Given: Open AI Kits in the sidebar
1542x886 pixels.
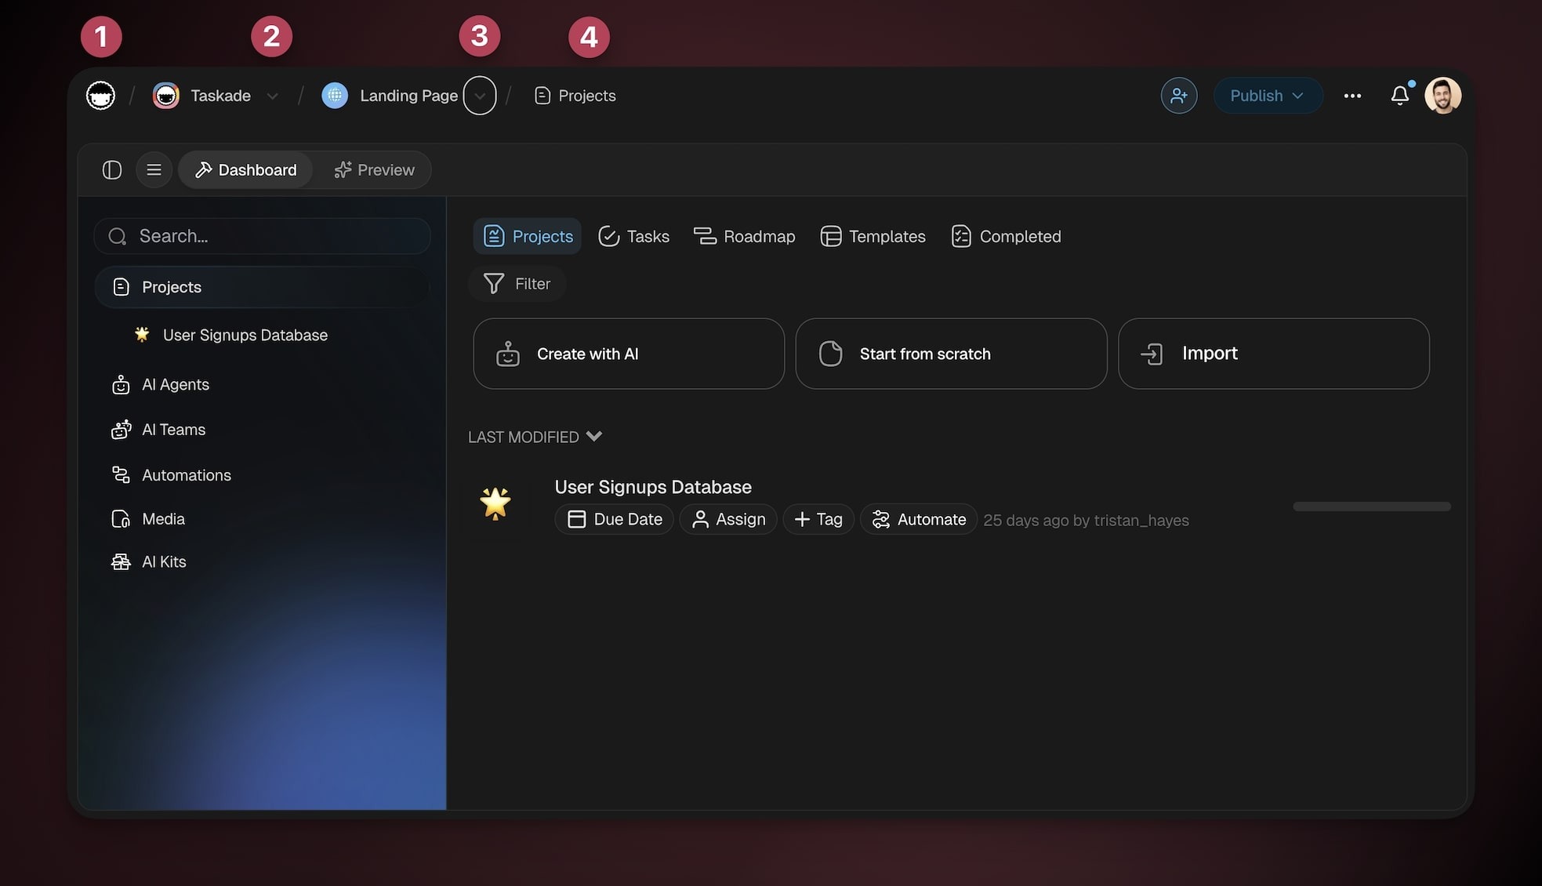Looking at the screenshot, I should (163, 562).
